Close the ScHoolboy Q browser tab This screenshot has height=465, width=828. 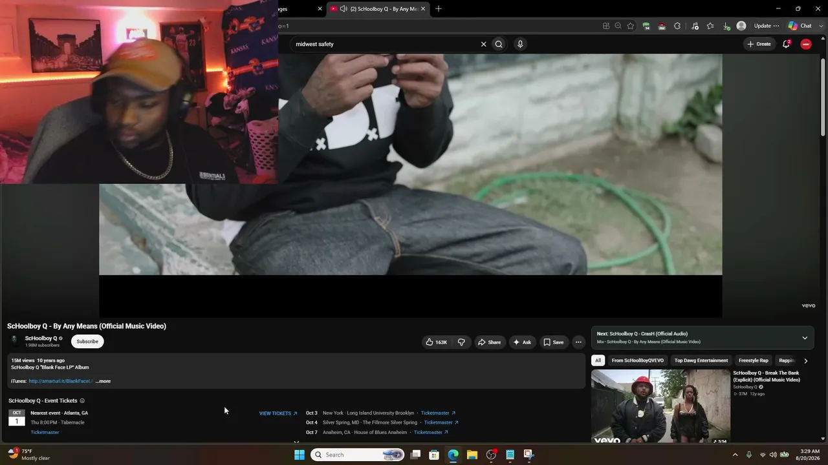pyautogui.click(x=423, y=9)
